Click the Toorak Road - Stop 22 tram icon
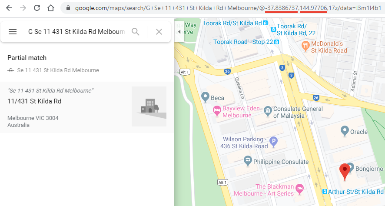The width and height of the screenshot is (385, 206). (276, 42)
